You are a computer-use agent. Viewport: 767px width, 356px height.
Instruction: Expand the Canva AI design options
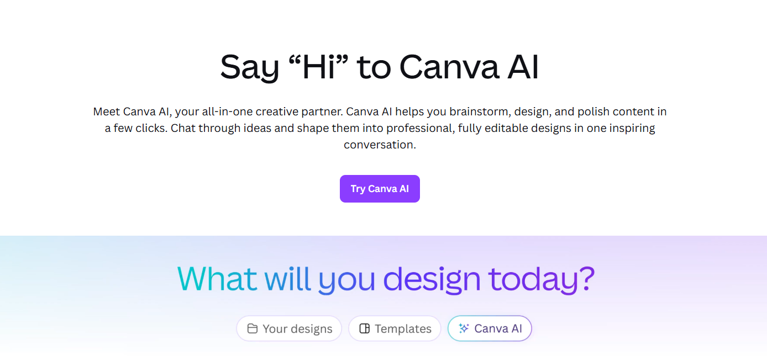click(490, 328)
